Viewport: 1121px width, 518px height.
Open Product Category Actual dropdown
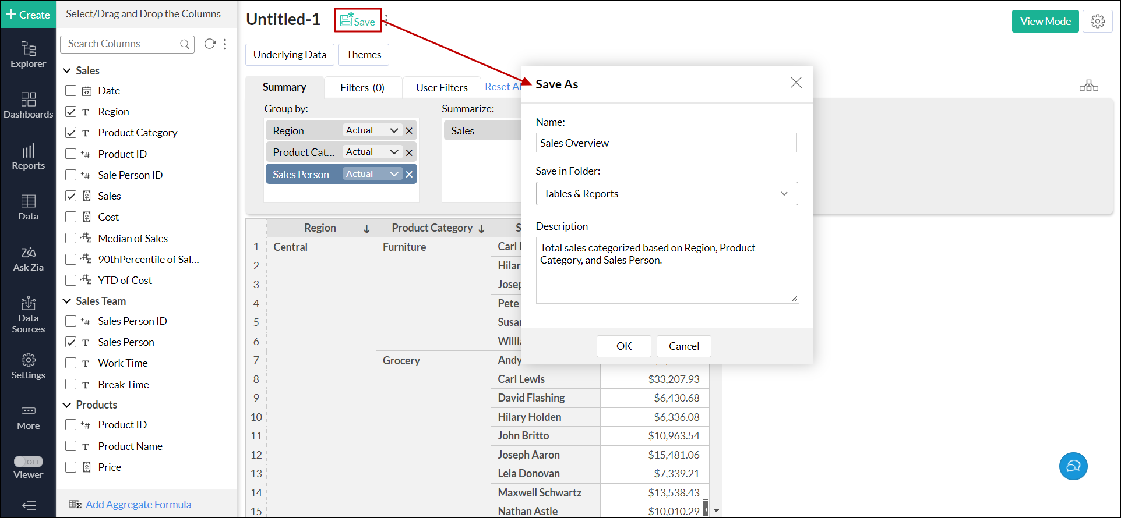coord(372,152)
